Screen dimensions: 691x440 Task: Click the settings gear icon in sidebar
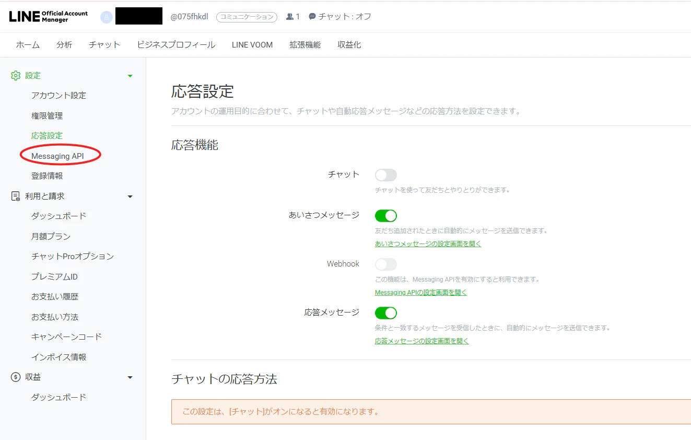point(16,76)
